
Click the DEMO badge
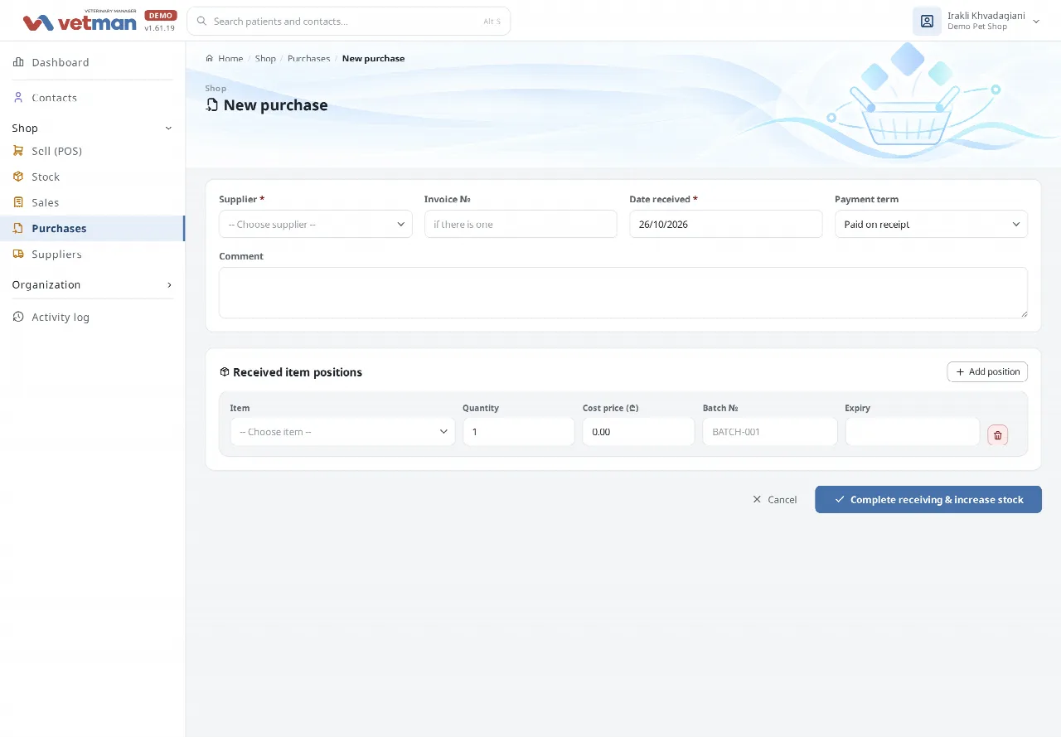(161, 15)
